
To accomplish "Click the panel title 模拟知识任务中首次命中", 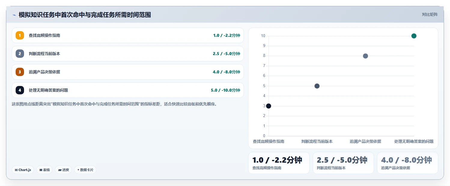I will click(85, 15).
